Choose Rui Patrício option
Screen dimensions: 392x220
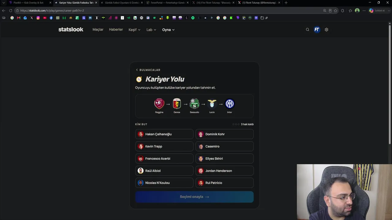pyautogui.click(x=224, y=183)
